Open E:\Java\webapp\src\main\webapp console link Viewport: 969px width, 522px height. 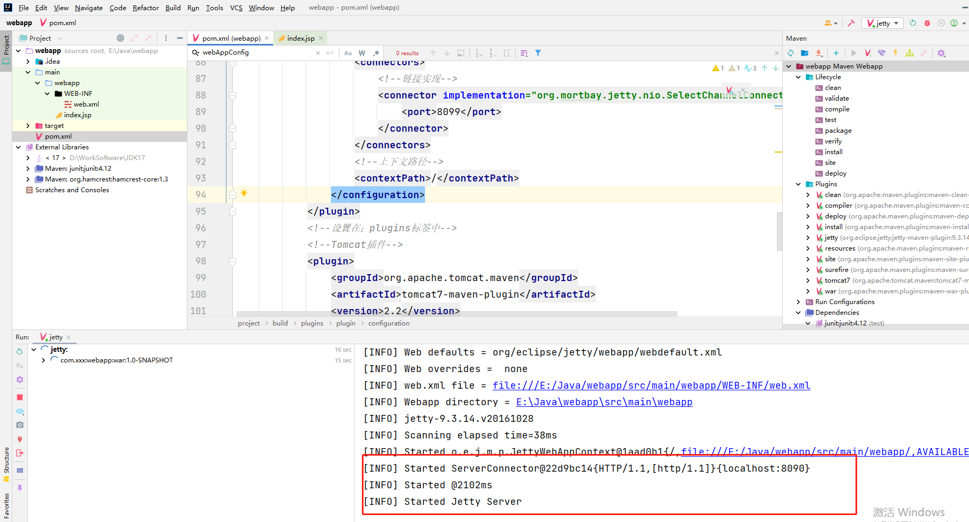click(604, 402)
